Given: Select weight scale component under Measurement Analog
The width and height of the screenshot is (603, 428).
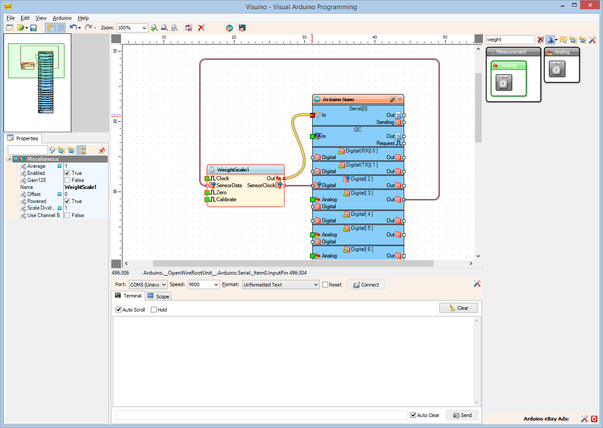Looking at the screenshot, I should tap(504, 82).
